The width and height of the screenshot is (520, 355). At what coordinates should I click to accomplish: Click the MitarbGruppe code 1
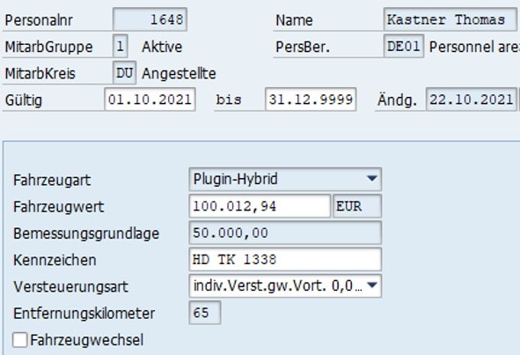(120, 46)
